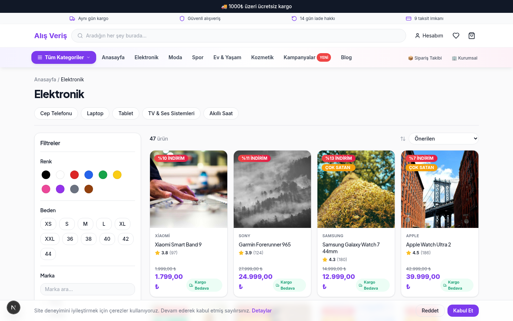Accept cookies with Kabul Et
The height and width of the screenshot is (321, 513).
(463, 311)
